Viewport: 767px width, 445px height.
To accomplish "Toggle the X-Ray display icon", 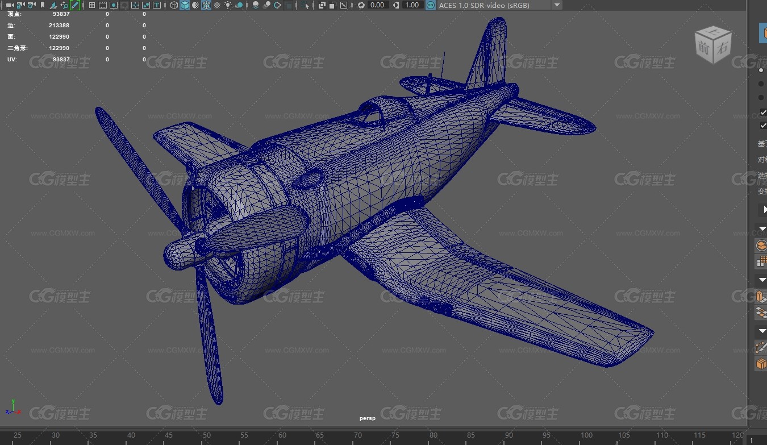I will [322, 5].
